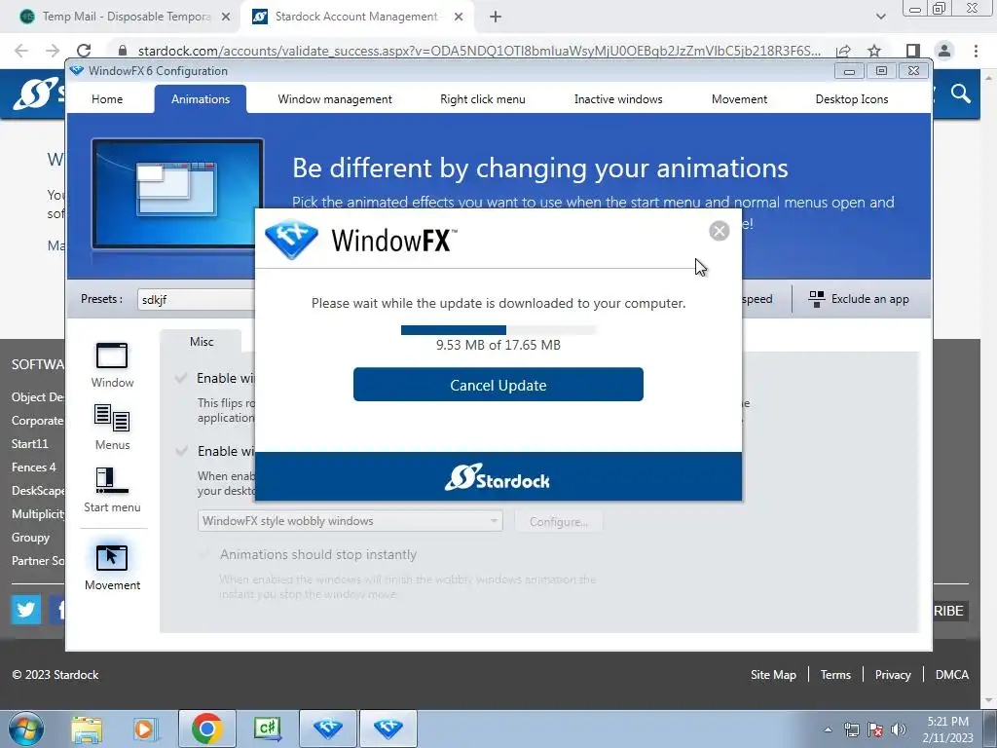The image size is (997, 748).
Task: Click the Exclude an app icon
Action: tap(817, 299)
